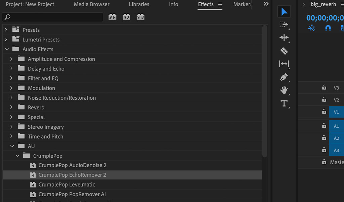This screenshot has height=202, width=344.
Task: Expand the Lumetri Presets folder
Action: [x=6, y=39]
